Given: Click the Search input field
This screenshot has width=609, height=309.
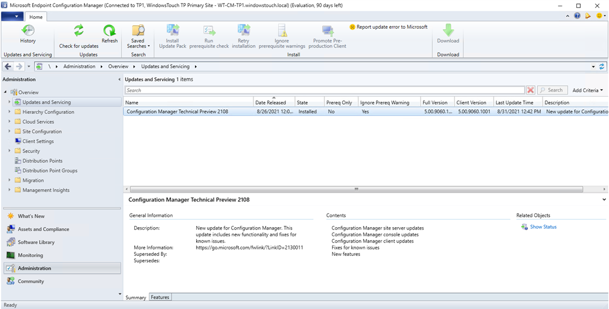Looking at the screenshot, I should click(x=325, y=90).
